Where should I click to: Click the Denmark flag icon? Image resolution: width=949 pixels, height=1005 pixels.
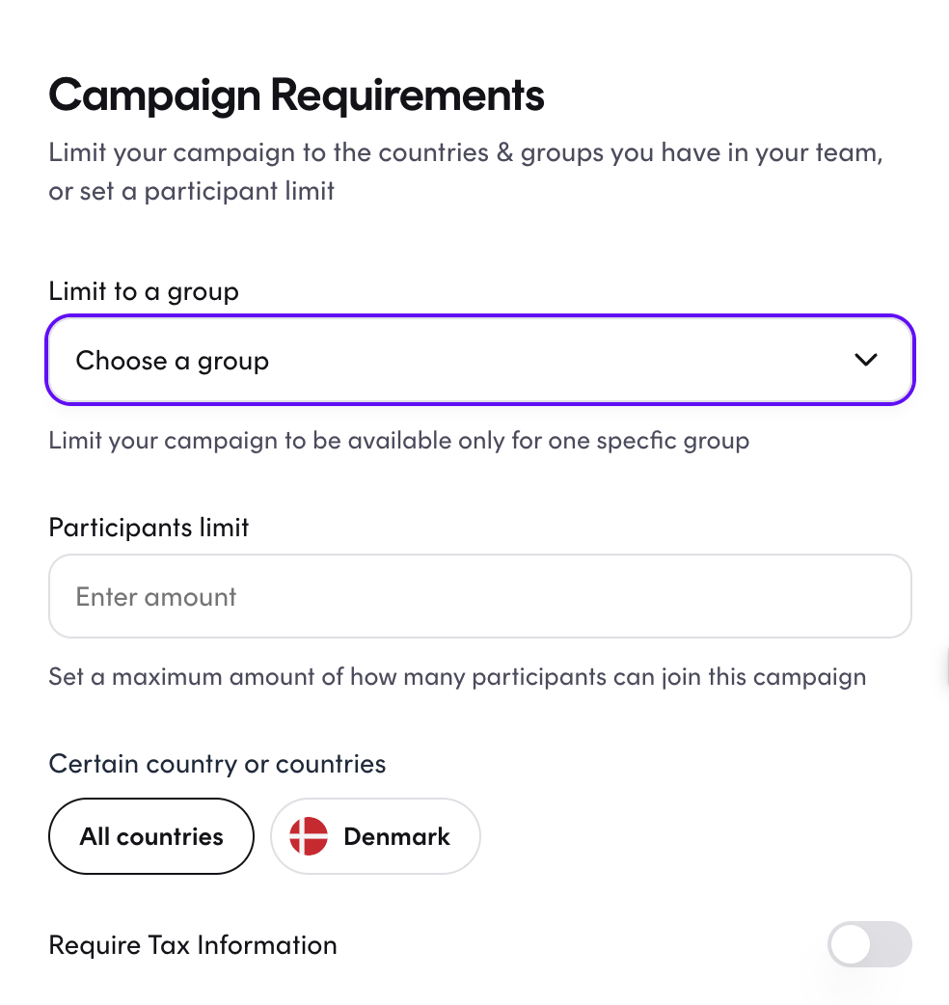pyautogui.click(x=309, y=836)
